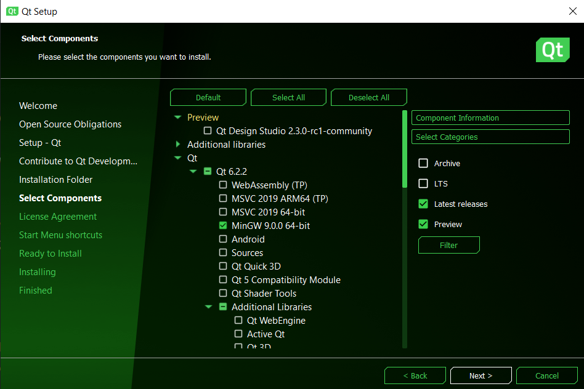
Task: Select the Qt WebEngine tree row label
Action: [276, 321]
